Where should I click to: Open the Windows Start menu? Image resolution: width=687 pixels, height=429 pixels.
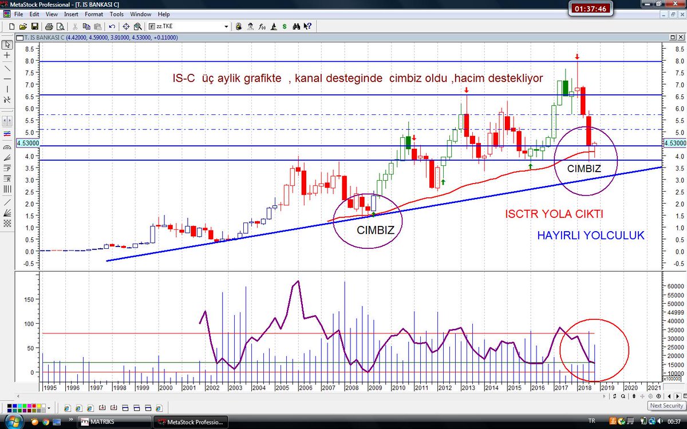pos(14,421)
